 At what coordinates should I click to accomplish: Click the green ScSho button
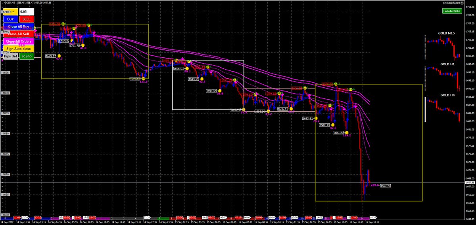pyautogui.click(x=26, y=56)
